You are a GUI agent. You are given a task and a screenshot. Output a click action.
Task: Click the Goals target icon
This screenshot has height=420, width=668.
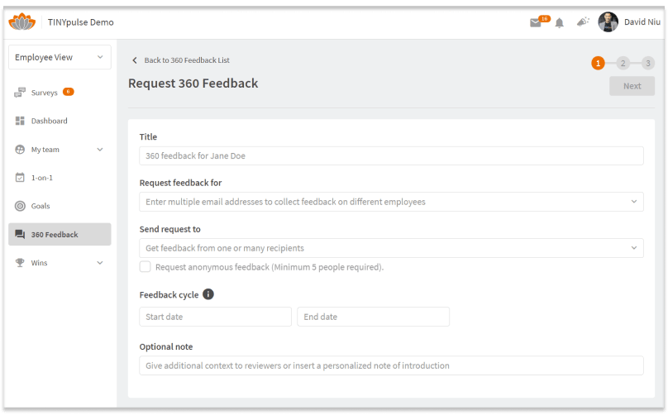coord(20,206)
